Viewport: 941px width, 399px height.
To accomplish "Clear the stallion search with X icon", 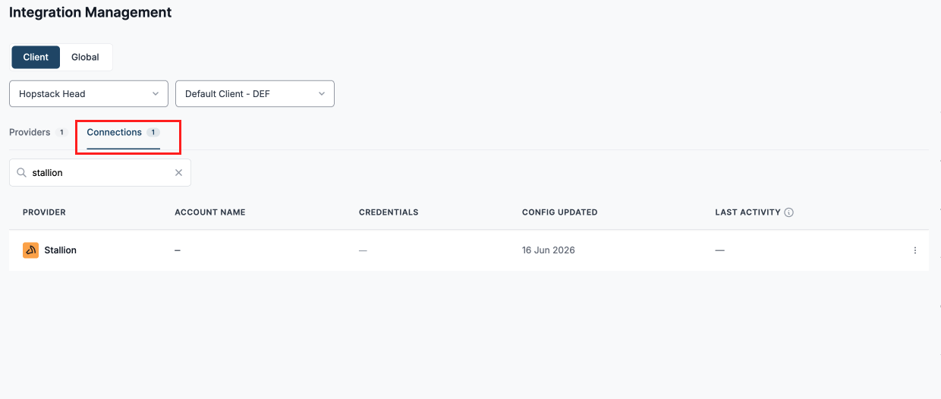I will click(179, 173).
